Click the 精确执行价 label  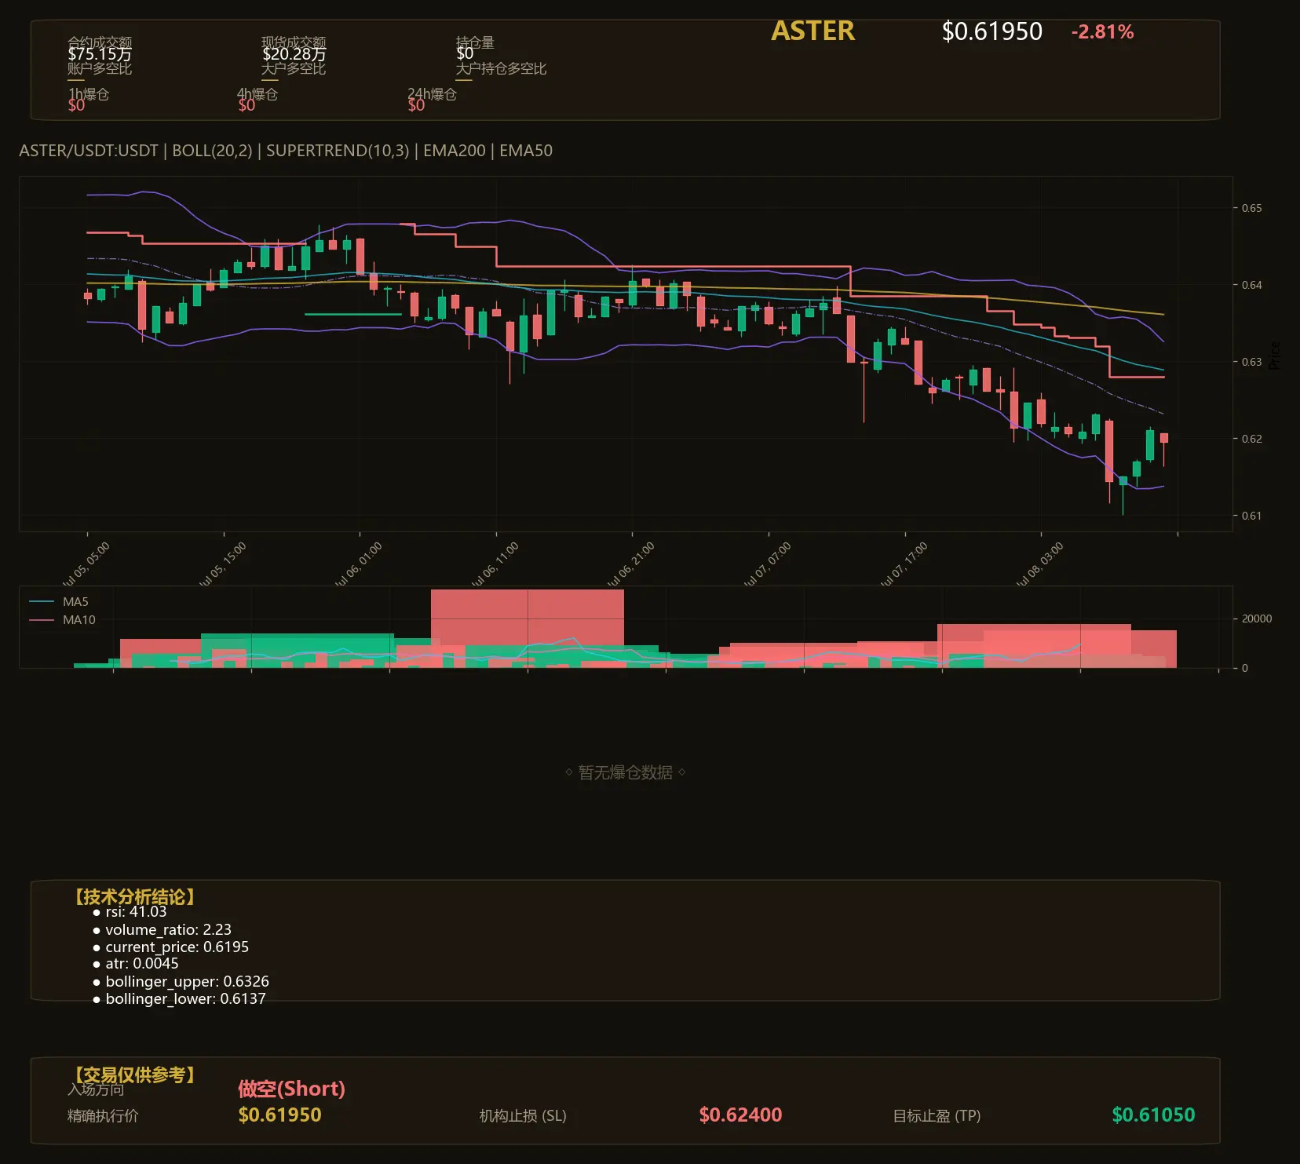click(x=103, y=1115)
